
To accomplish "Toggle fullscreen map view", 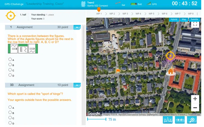I will point(195,24).
